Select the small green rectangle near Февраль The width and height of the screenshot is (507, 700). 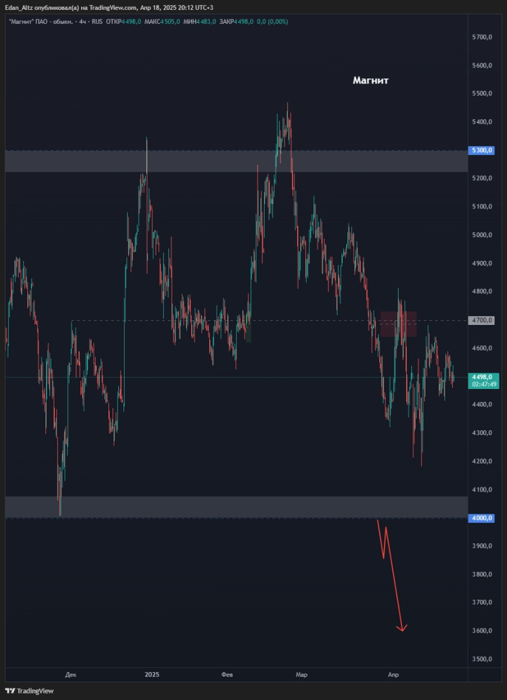pyautogui.click(x=249, y=331)
